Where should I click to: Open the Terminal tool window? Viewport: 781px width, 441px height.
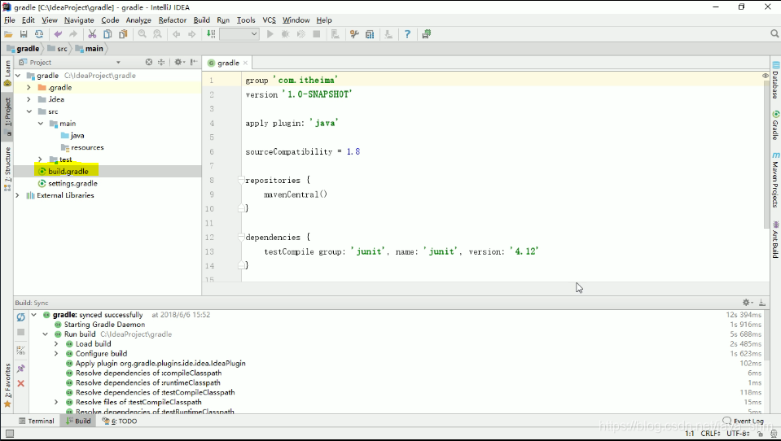pyautogui.click(x=37, y=421)
